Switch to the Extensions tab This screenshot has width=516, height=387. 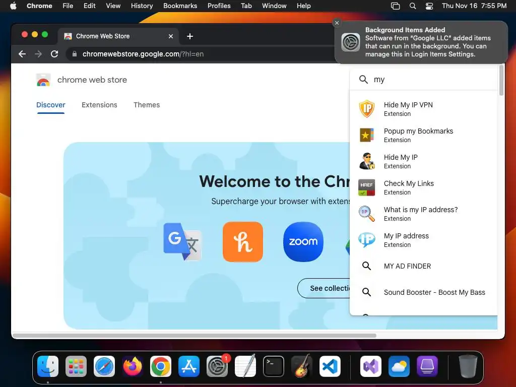click(x=99, y=105)
